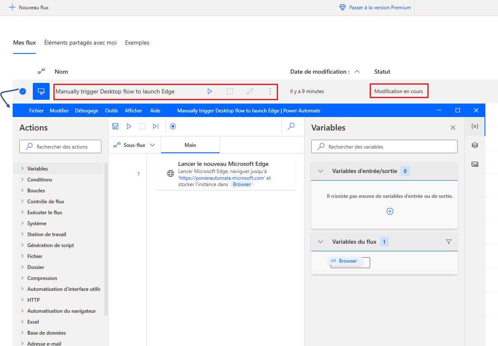Stop the flow in the list row
Image resolution: width=498 pixels, height=346 pixels.
[230, 91]
